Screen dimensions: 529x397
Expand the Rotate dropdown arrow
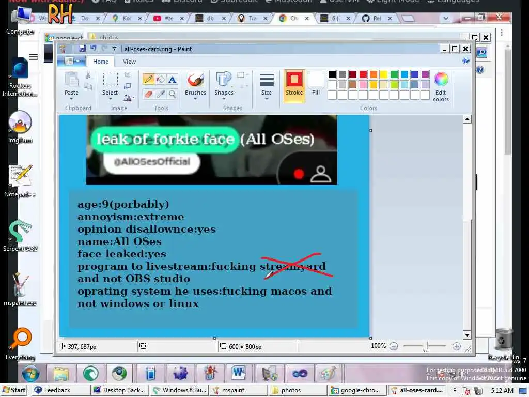(x=134, y=98)
